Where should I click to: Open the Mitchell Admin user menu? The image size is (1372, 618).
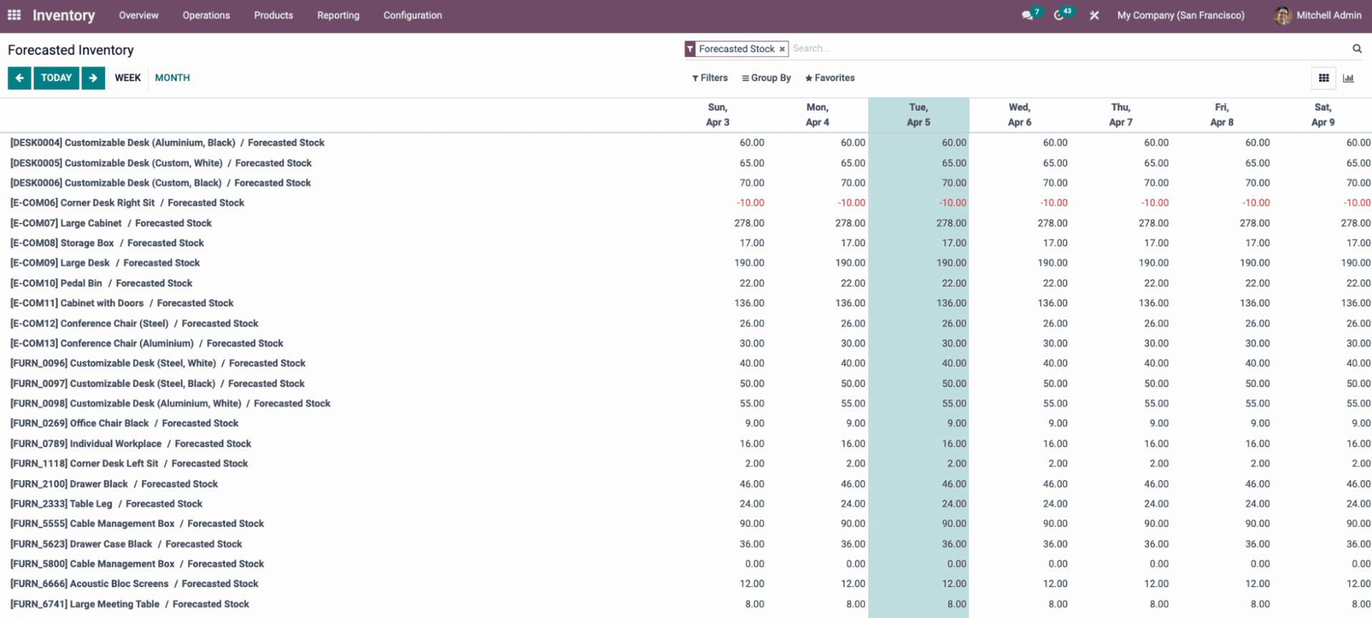point(1318,15)
